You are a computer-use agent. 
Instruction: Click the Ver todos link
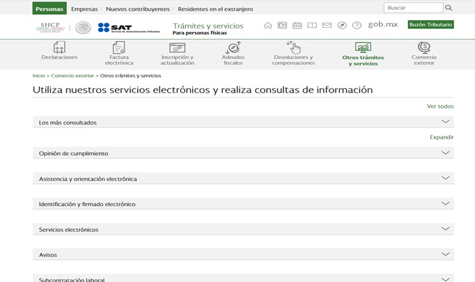pyautogui.click(x=440, y=107)
